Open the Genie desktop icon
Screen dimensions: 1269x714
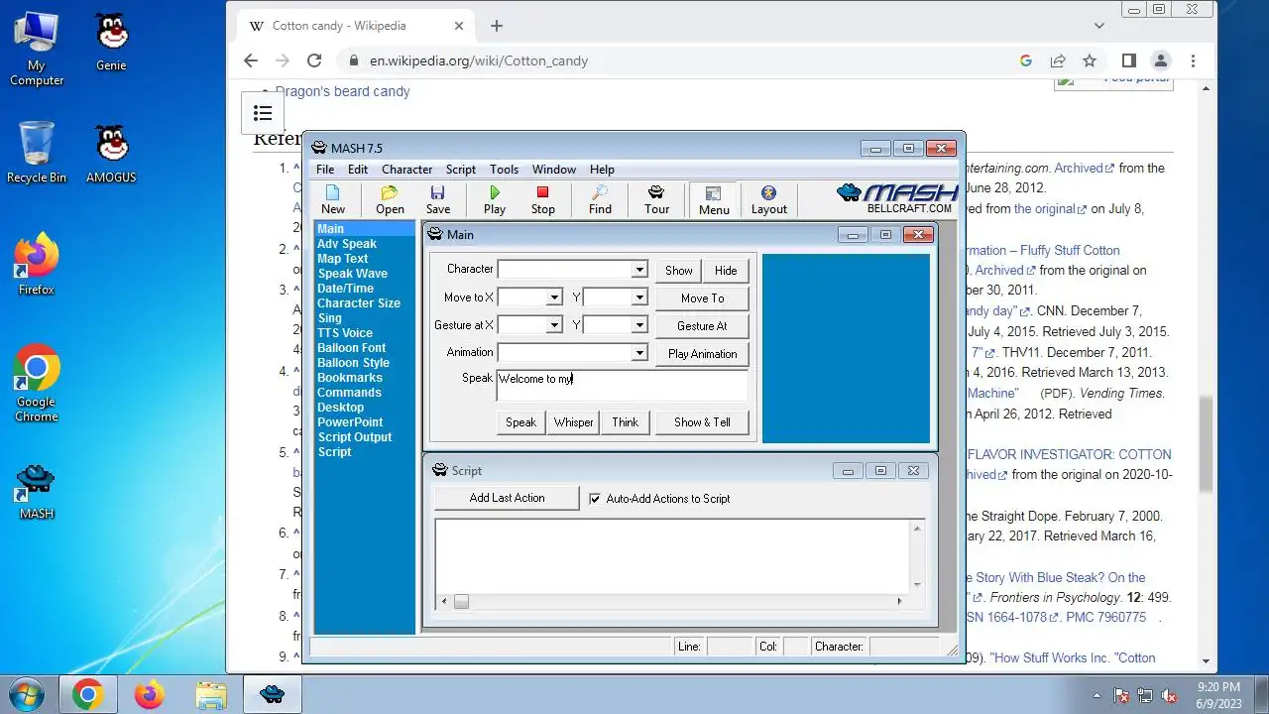pos(111,43)
